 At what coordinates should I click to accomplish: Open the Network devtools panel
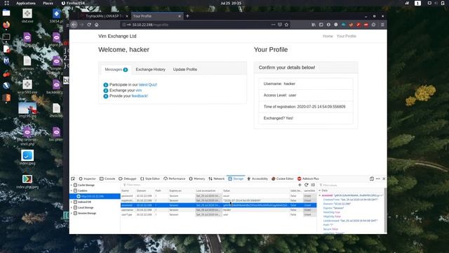tap(217, 179)
